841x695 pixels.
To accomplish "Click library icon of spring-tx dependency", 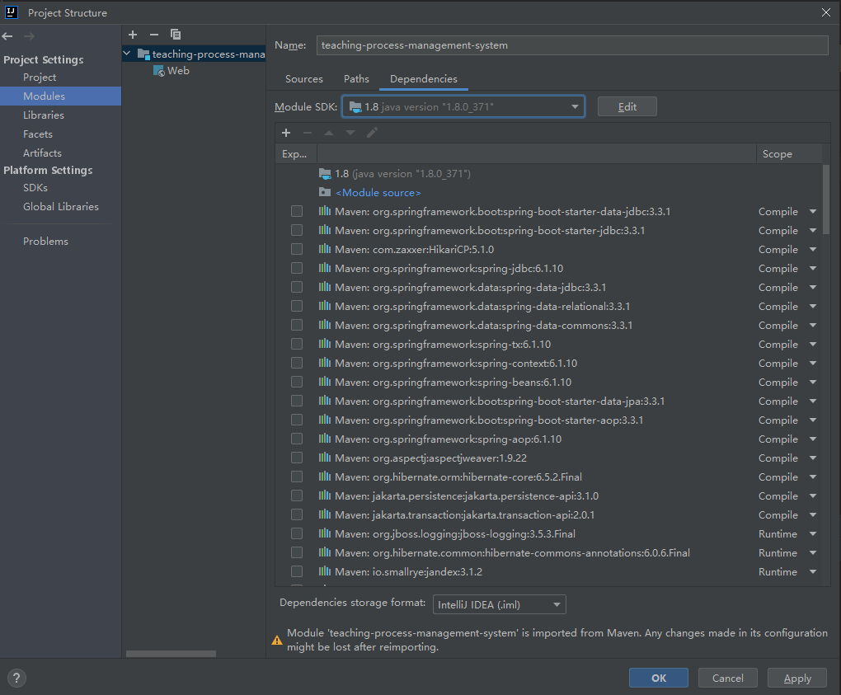I will [x=325, y=344].
